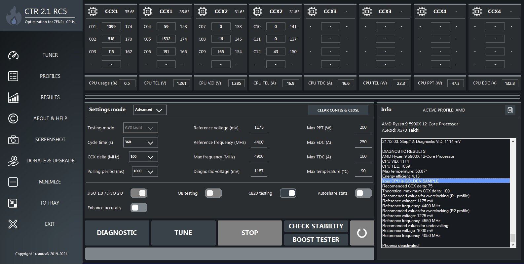Click CLEAR CONFIG & CLOSE button
The height and width of the screenshot is (264, 524).
(x=338, y=110)
